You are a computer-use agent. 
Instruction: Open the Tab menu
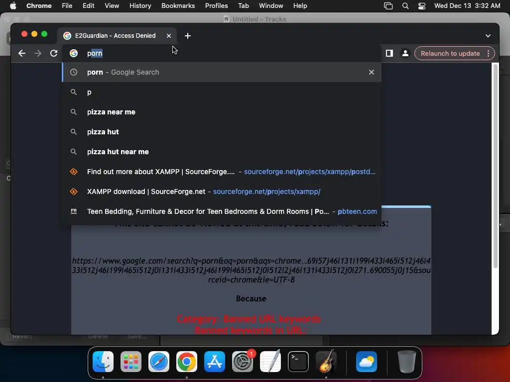pyautogui.click(x=243, y=6)
